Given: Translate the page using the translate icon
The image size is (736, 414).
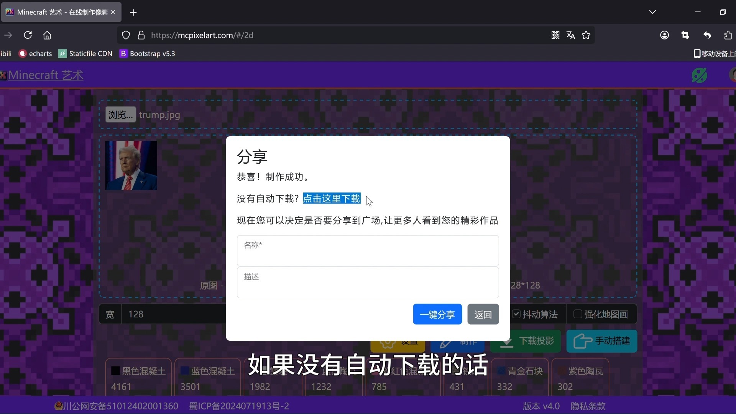Looking at the screenshot, I should pos(570,35).
